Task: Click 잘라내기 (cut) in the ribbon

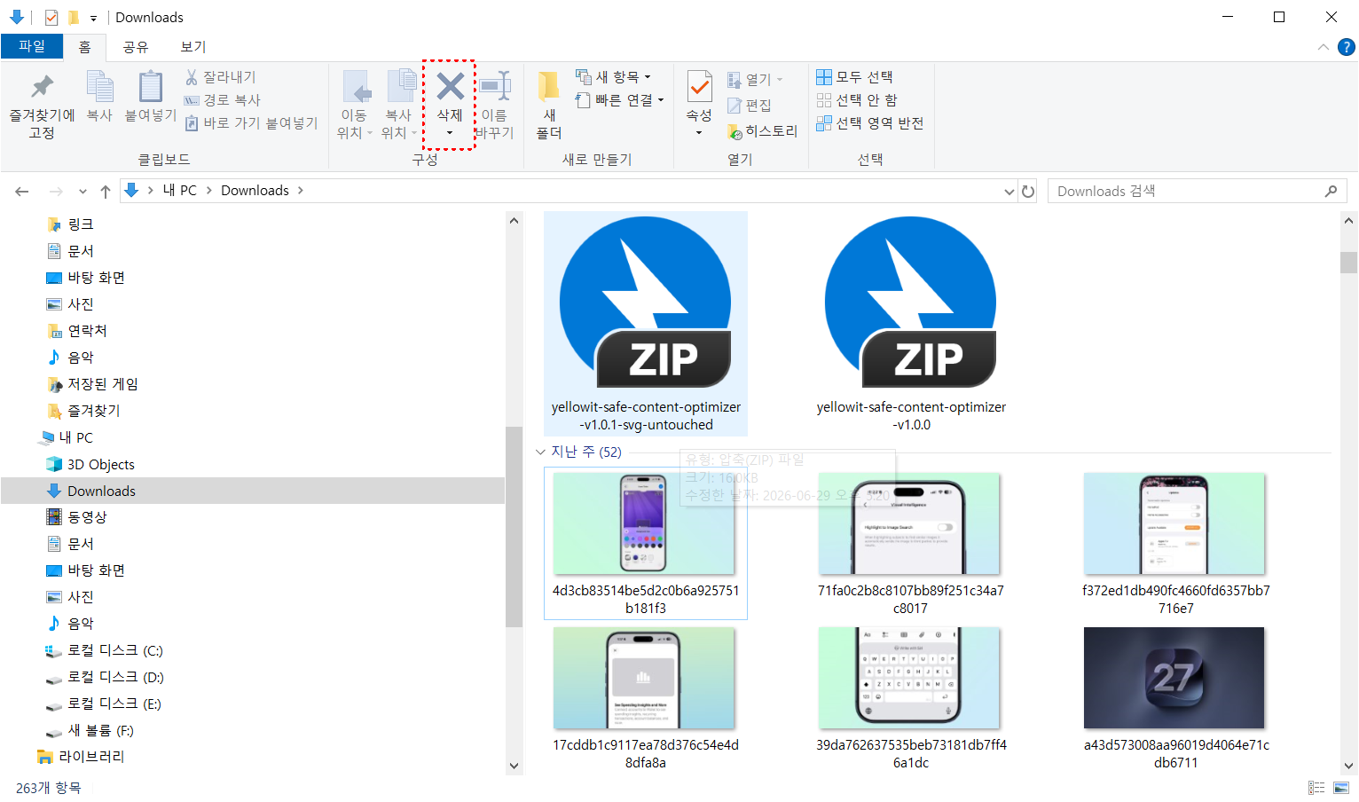Action: tap(221, 77)
